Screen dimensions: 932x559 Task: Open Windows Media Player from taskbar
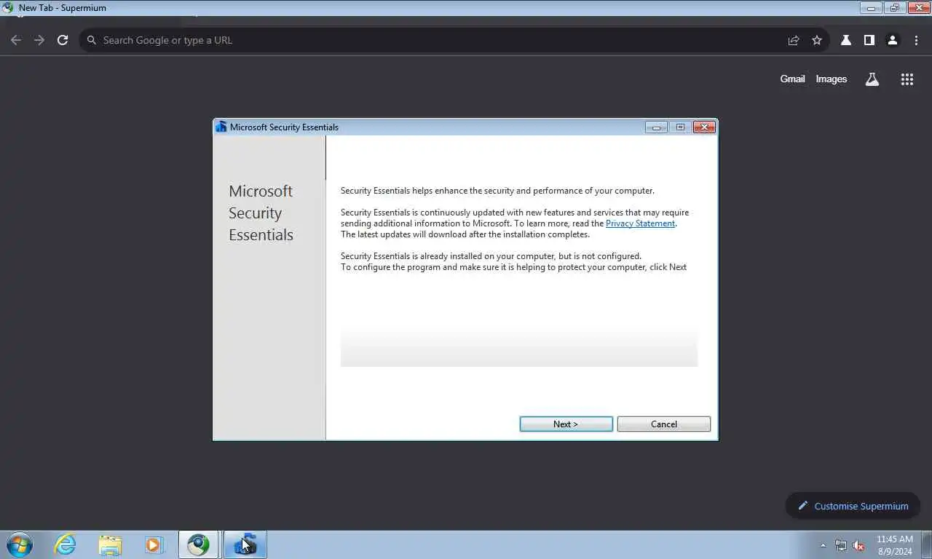[x=154, y=544]
